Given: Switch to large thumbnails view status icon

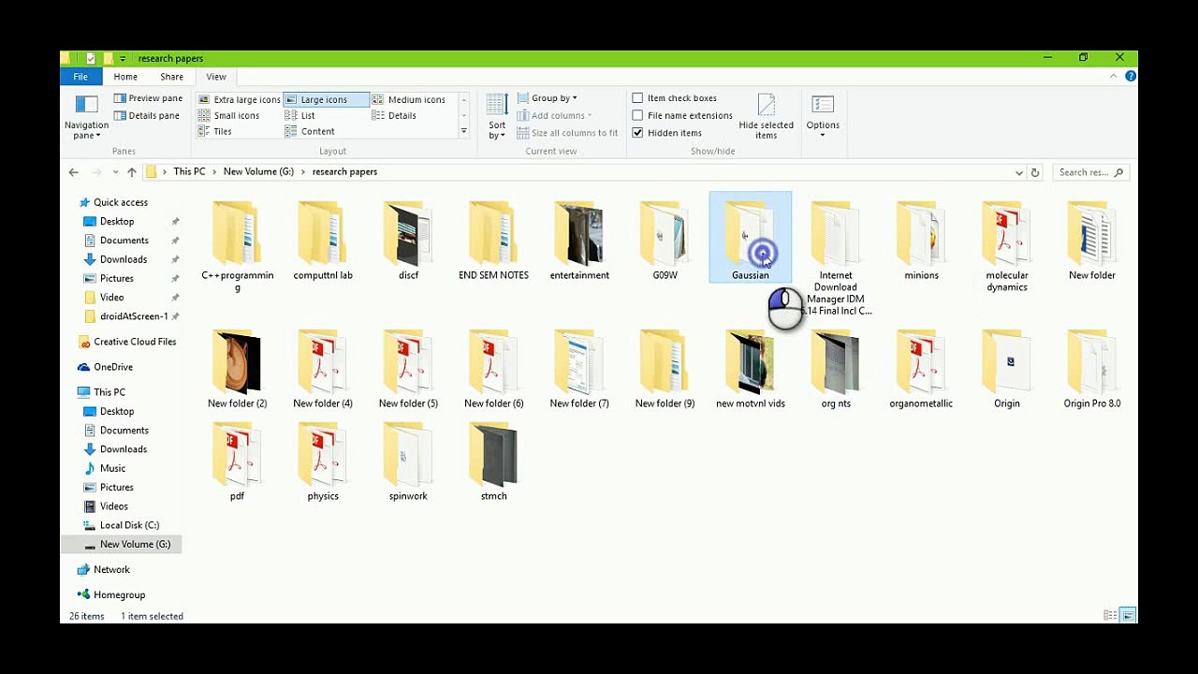Looking at the screenshot, I should (x=1128, y=615).
